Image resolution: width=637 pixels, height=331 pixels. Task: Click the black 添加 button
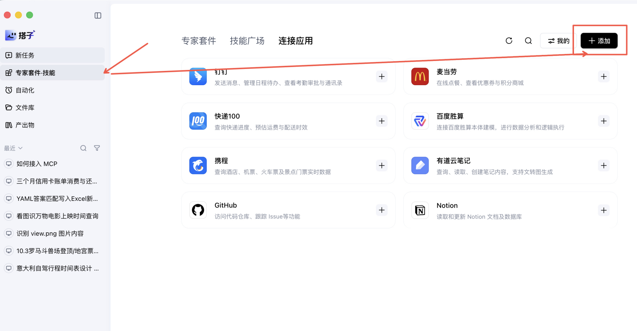pyautogui.click(x=599, y=41)
